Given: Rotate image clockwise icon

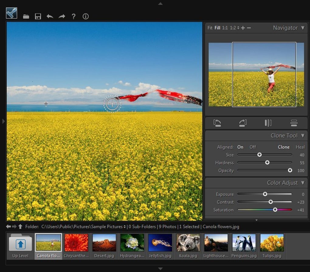Looking at the screenshot, I should [243, 123].
